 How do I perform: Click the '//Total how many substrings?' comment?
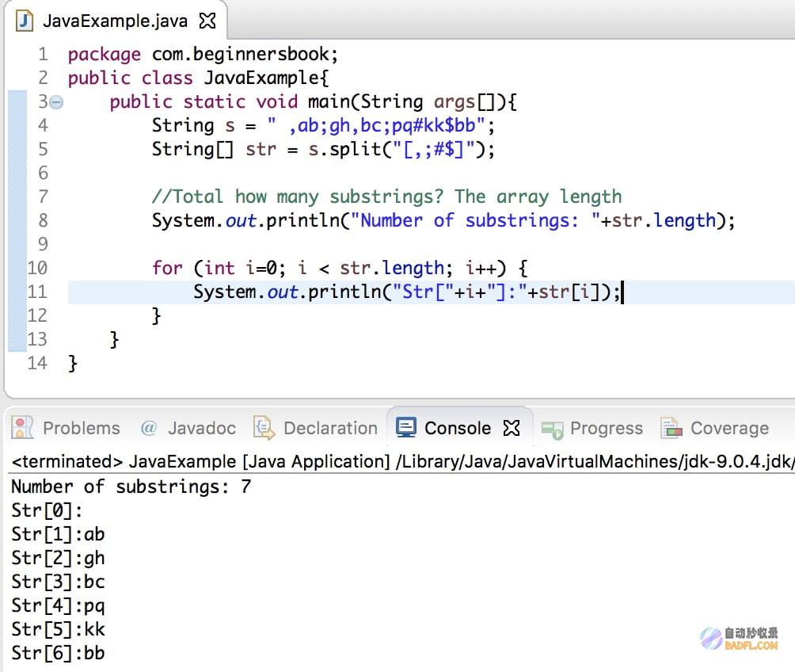298,197
